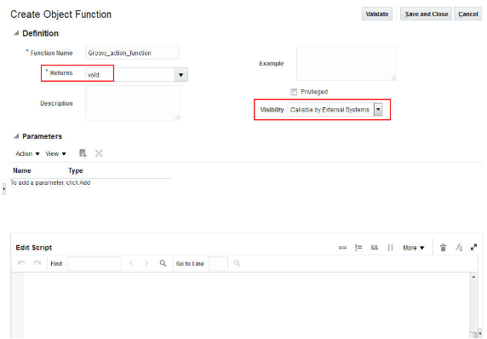Collapse the Definition section
The image size is (487, 339).
[16, 33]
